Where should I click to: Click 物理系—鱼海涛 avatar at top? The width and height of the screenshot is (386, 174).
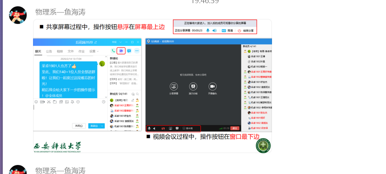(18, 15)
